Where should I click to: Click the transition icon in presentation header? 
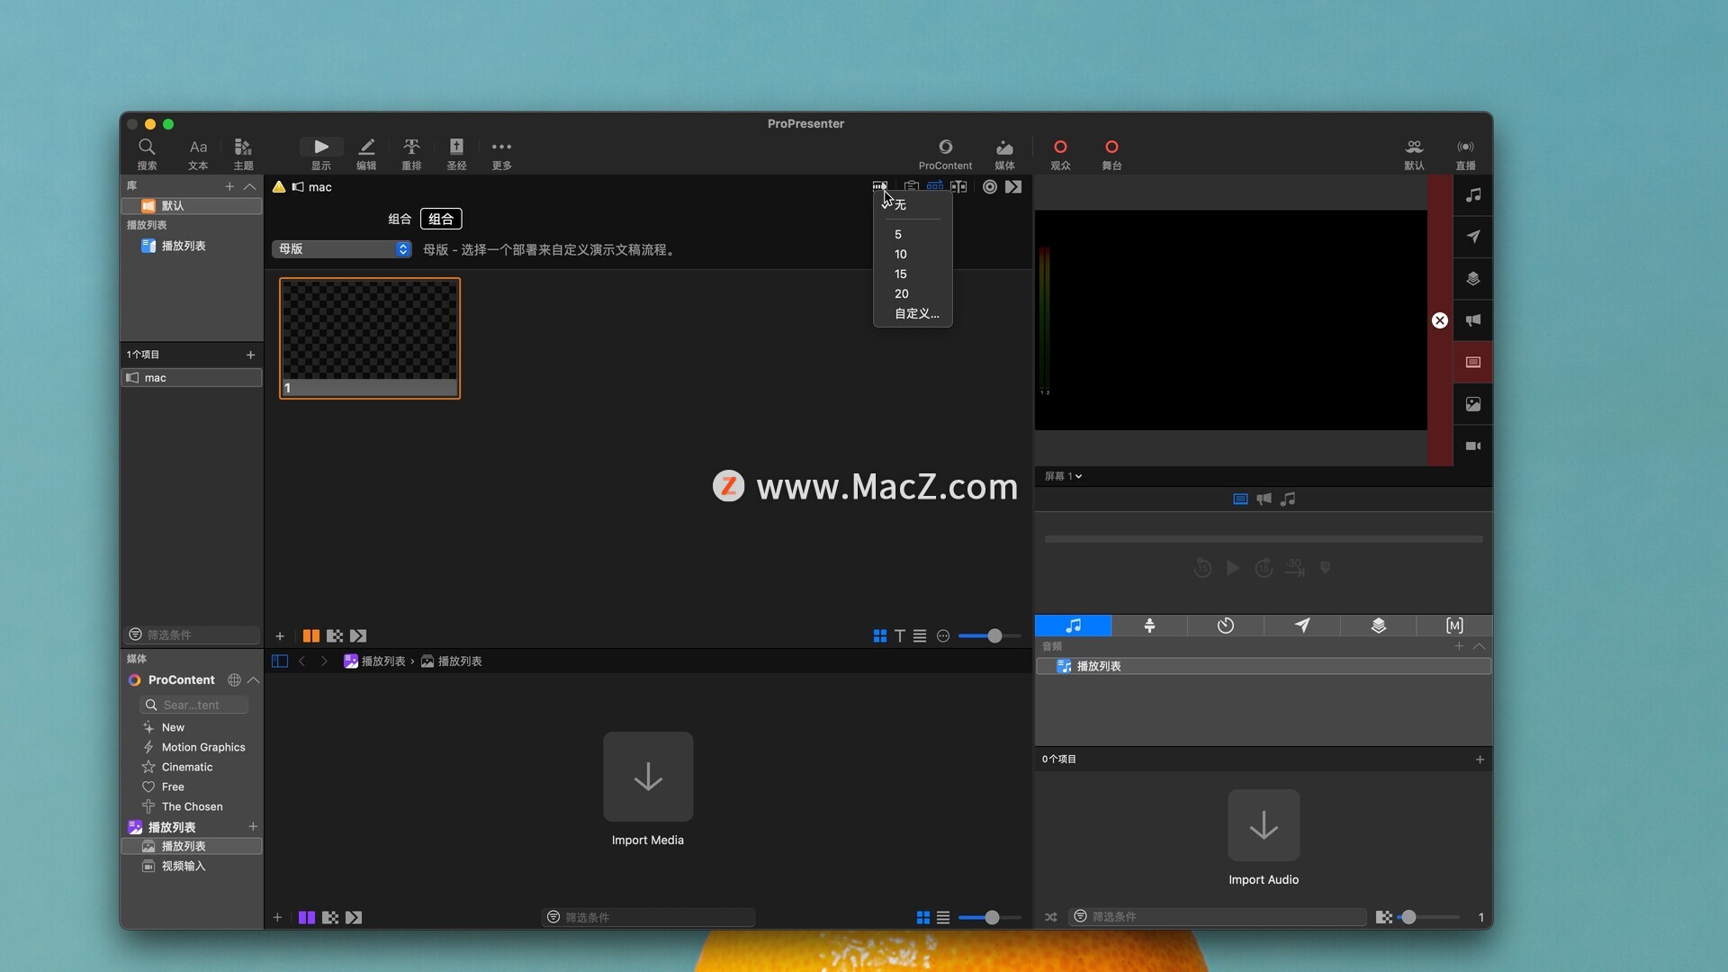[x=1013, y=186]
